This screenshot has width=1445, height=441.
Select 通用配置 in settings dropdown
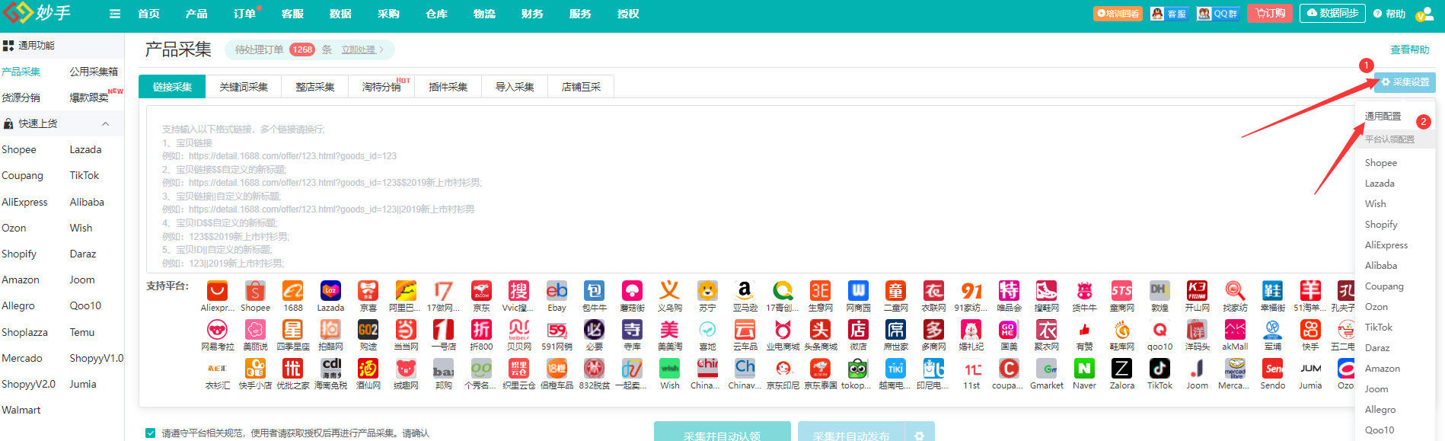click(1383, 116)
